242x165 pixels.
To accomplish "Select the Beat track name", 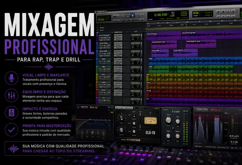I will pos(104,59).
